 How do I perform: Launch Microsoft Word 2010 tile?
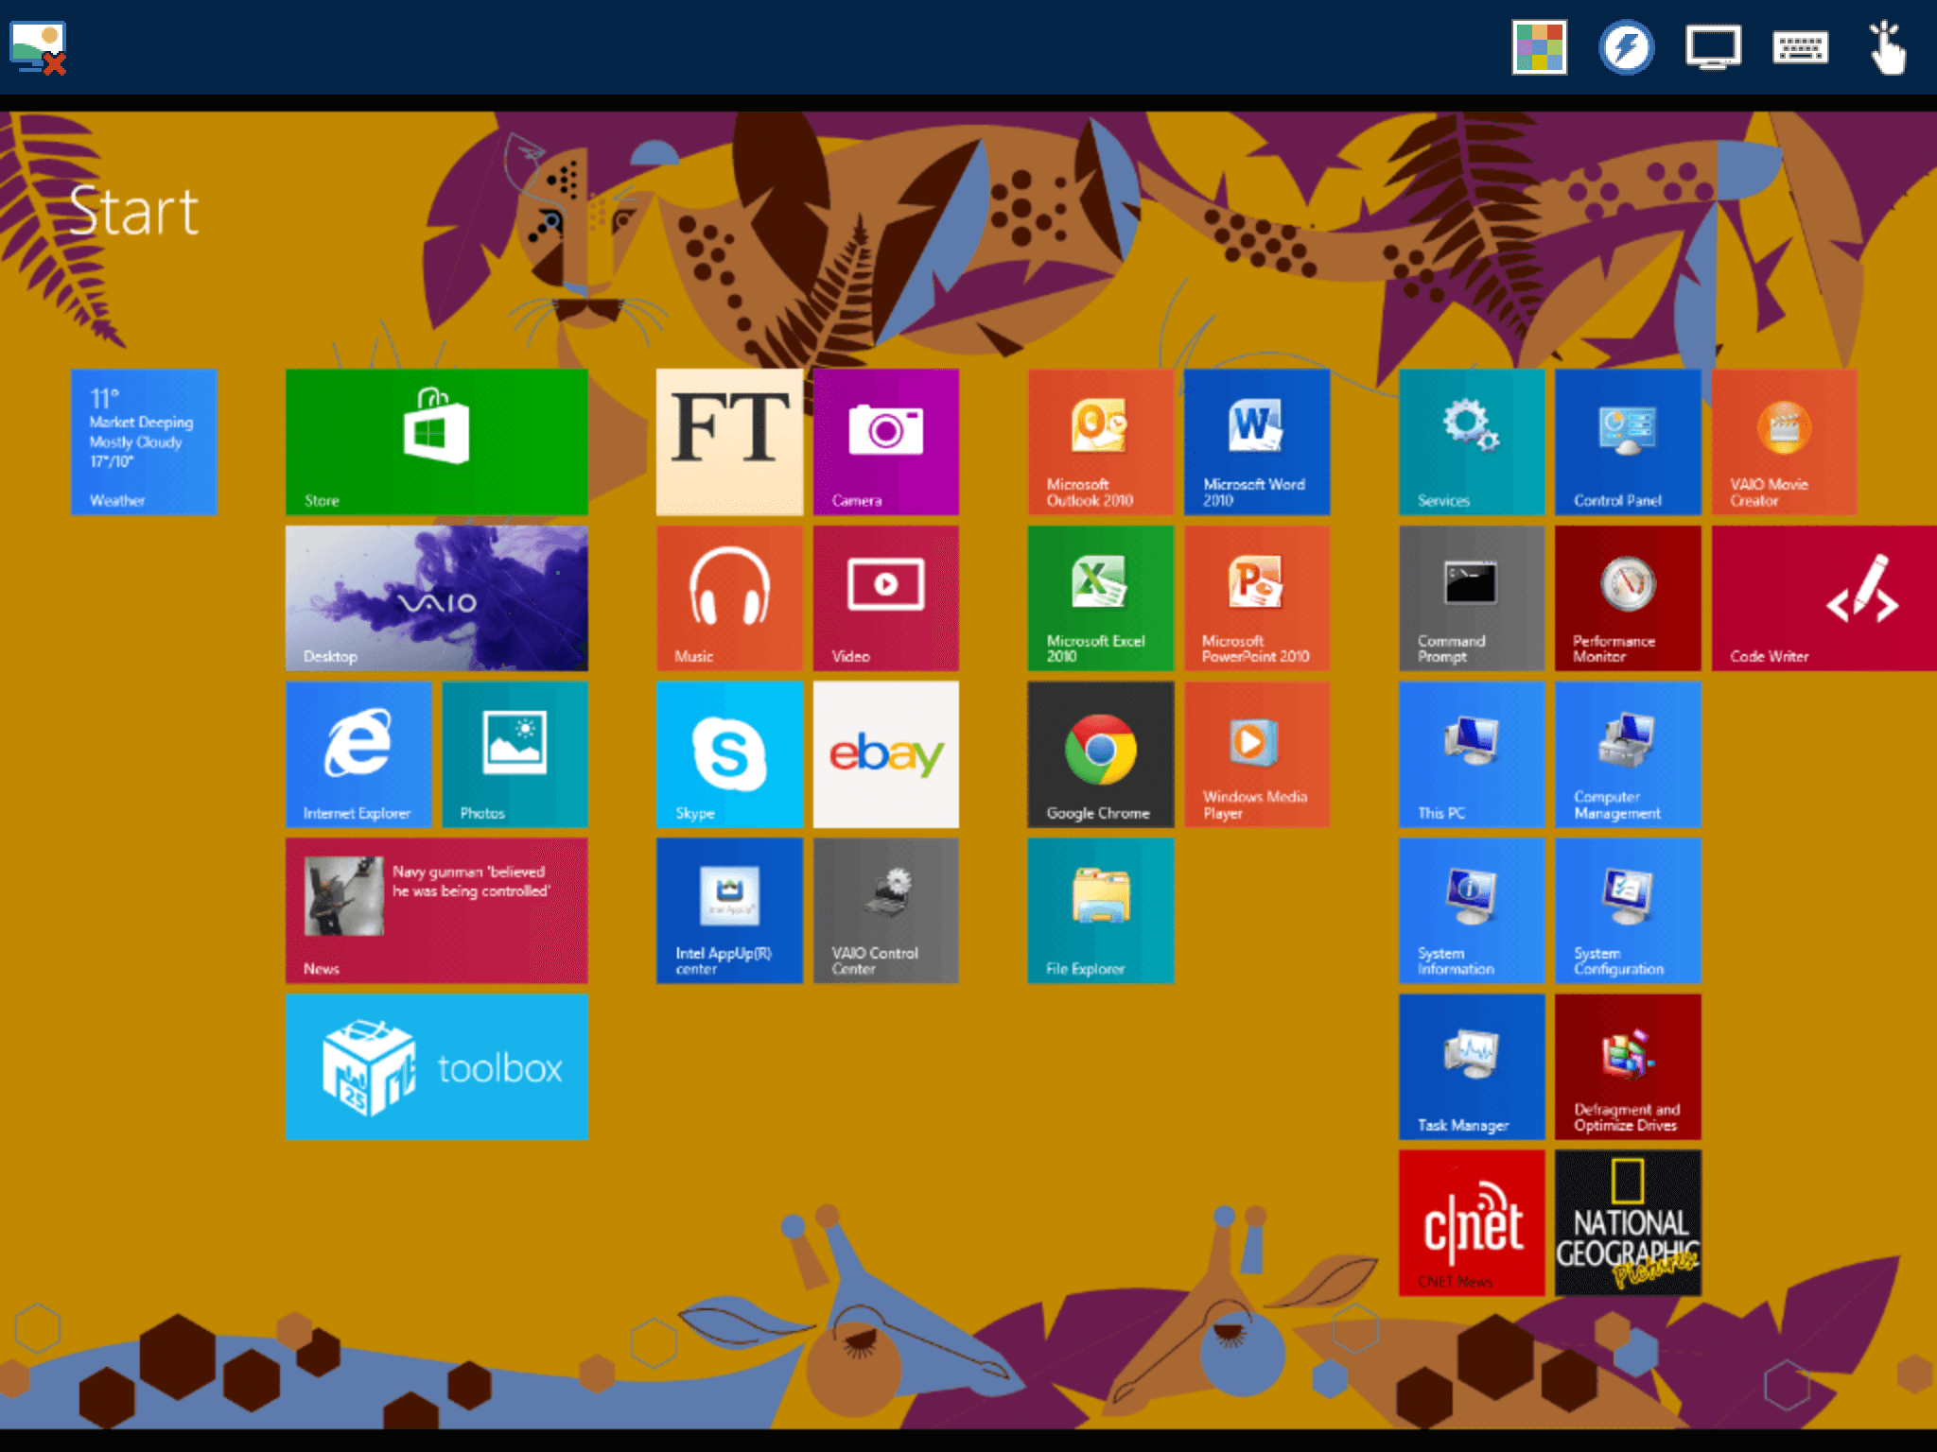1257,441
